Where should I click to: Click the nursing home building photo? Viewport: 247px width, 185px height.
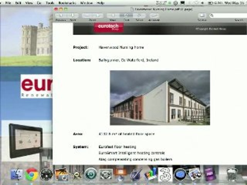(160, 98)
